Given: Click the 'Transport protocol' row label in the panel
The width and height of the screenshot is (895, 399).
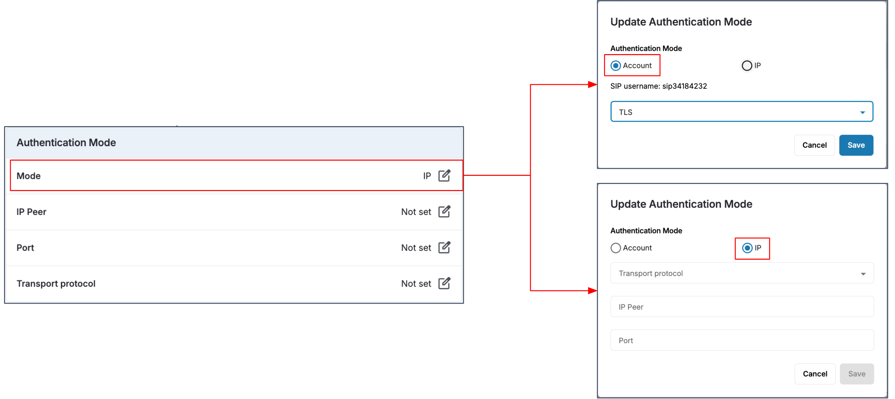Looking at the screenshot, I should (55, 283).
